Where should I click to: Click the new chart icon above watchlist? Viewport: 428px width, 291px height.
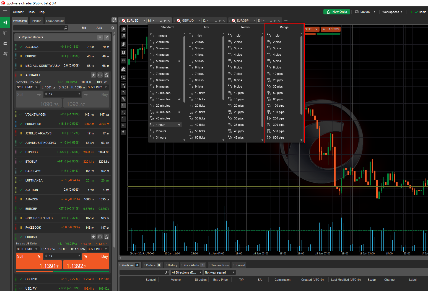click(x=114, y=20)
